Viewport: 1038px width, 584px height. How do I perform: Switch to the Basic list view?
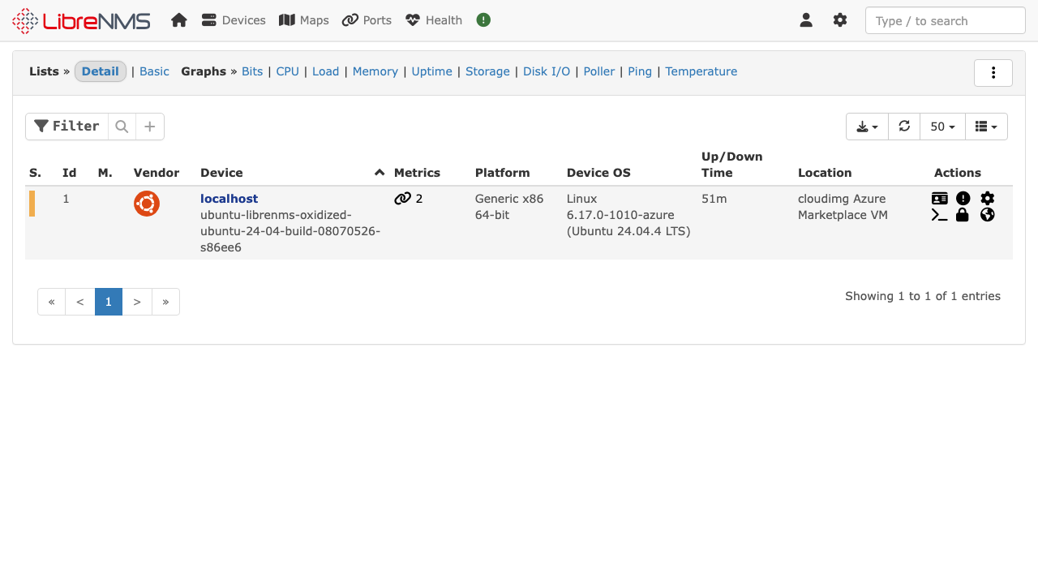(154, 71)
